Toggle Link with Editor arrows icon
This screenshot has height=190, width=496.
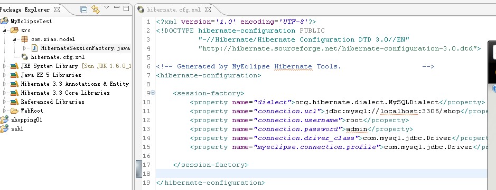pyautogui.click(x=96, y=9)
